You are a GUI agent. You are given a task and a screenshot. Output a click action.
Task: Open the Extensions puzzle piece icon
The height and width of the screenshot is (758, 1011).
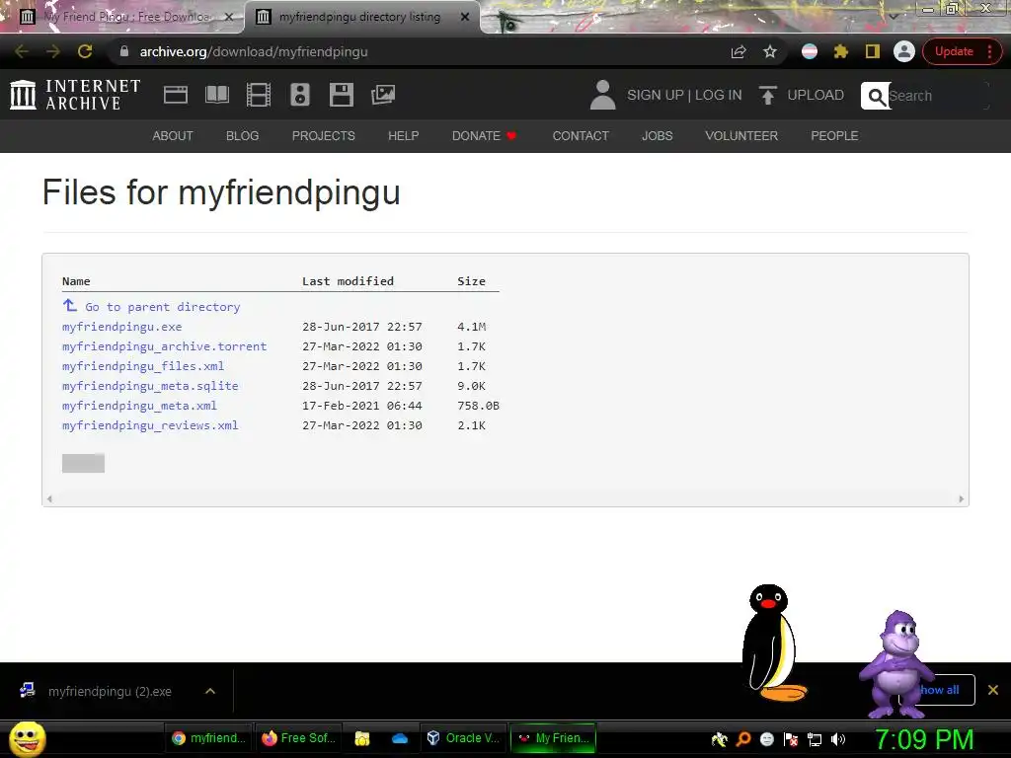(x=841, y=51)
